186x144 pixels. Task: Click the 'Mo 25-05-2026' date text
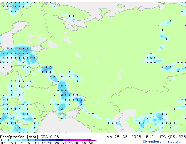(124, 137)
